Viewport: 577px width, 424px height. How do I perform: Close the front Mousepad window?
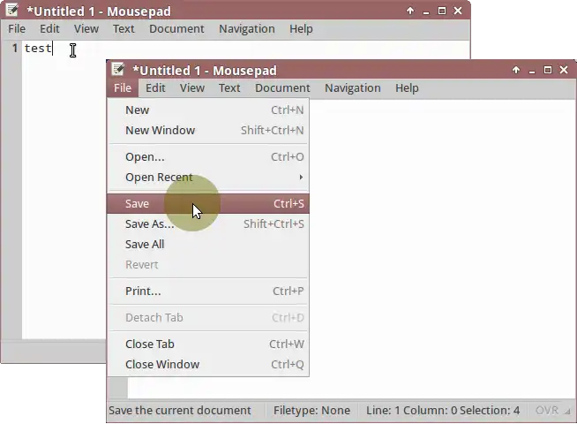564,70
